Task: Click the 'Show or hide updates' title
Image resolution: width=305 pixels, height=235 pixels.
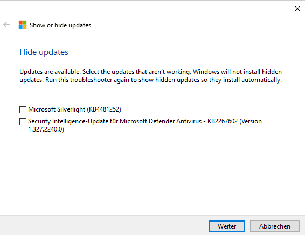Action: pos(60,25)
